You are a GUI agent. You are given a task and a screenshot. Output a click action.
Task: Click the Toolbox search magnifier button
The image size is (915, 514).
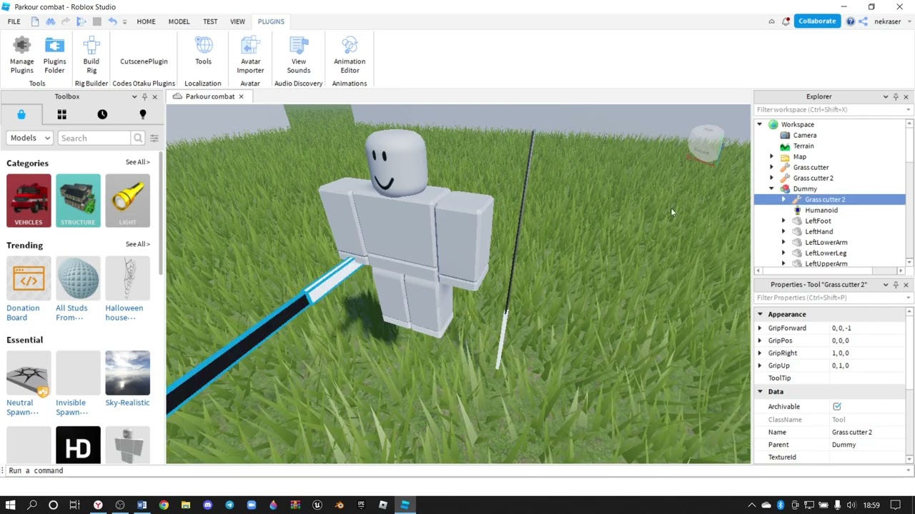coord(138,138)
